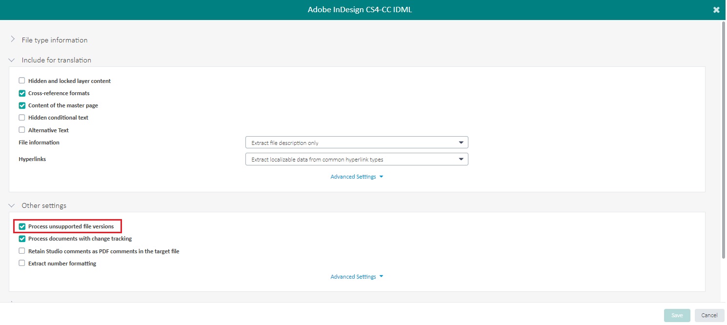Screen dimensions: 727x325
Task: Collapse the Other settings section
Action: pyautogui.click(x=12, y=205)
